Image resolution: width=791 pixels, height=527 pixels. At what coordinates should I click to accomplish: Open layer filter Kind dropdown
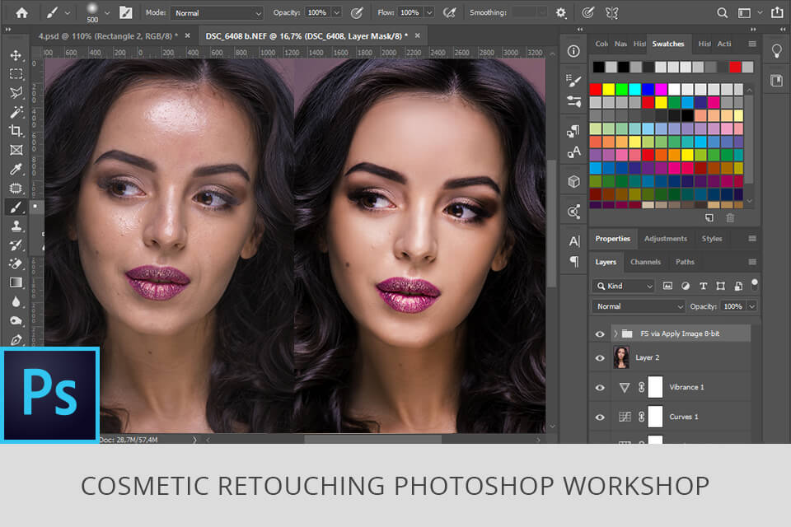[624, 286]
